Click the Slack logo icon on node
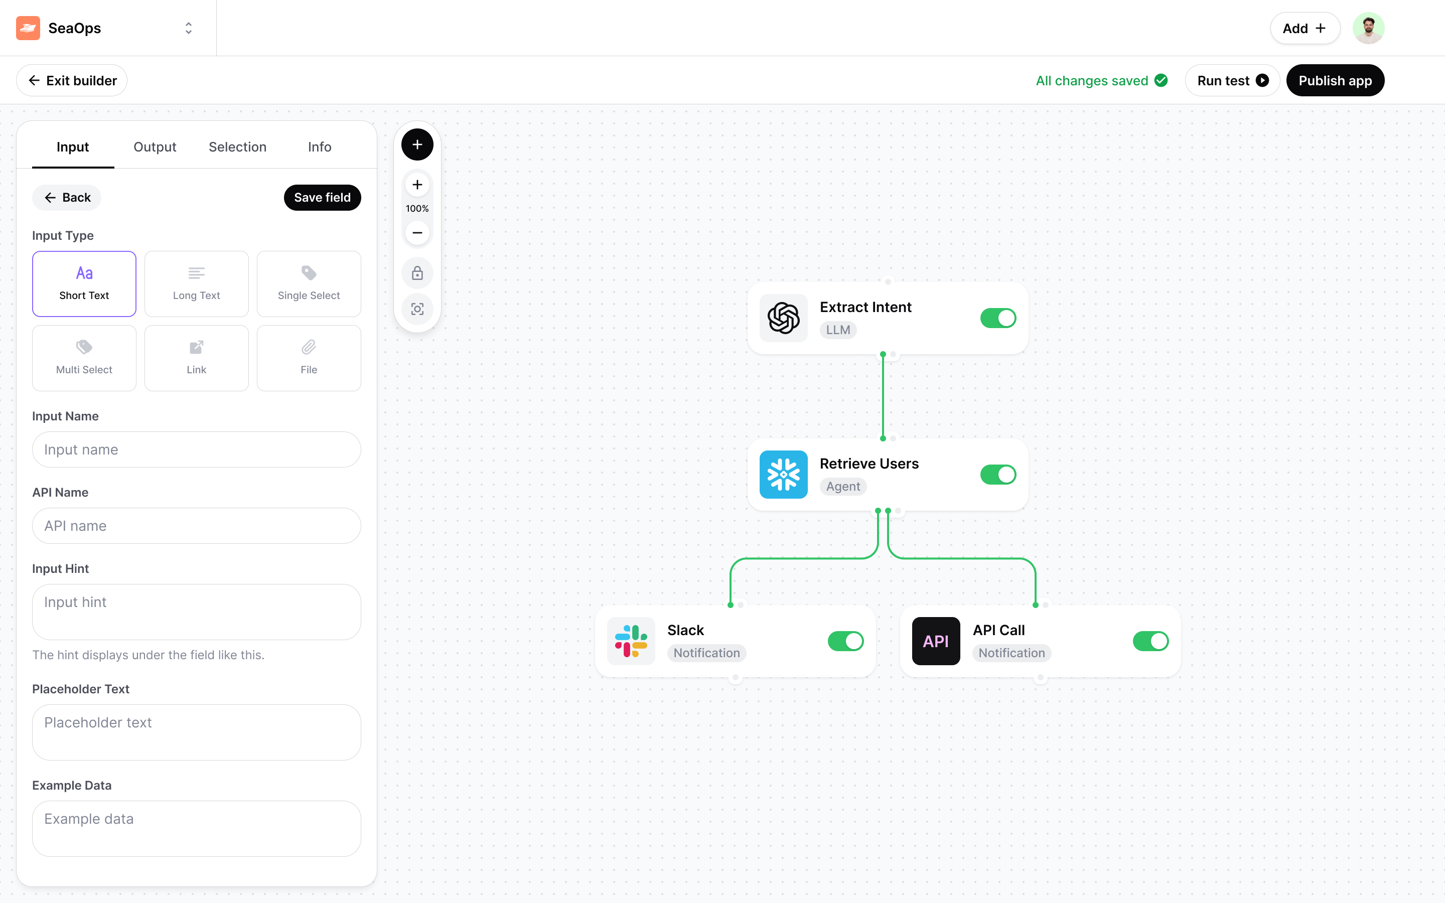1445x903 pixels. tap(631, 641)
